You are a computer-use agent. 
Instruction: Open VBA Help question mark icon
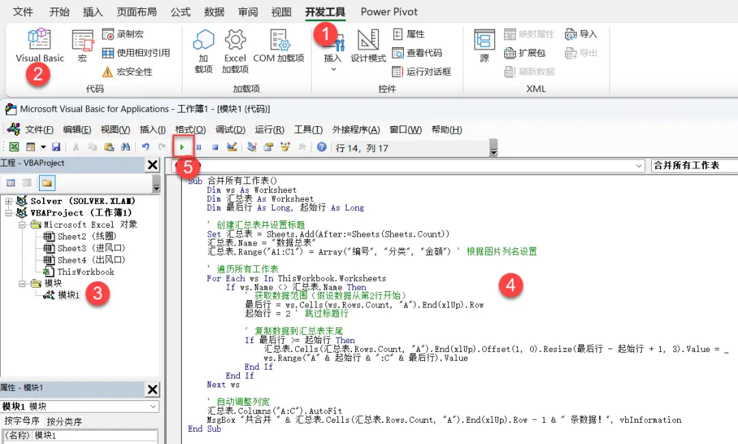[x=321, y=147]
